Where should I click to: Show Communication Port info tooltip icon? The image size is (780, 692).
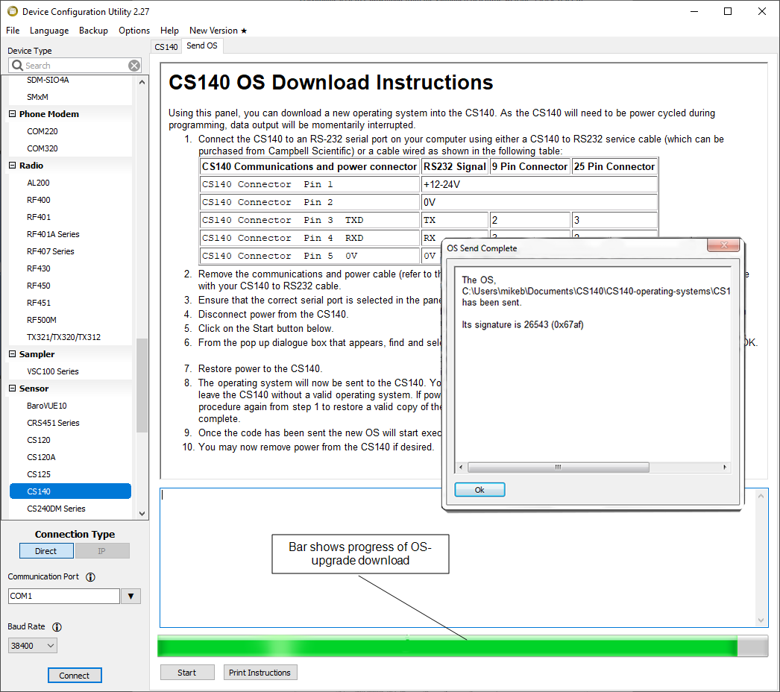pos(90,577)
